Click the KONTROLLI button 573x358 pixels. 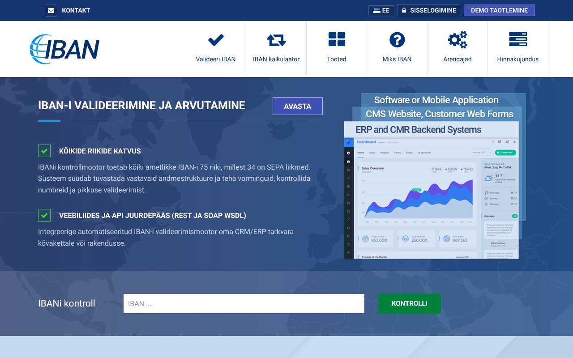409,303
